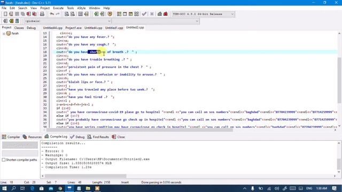Viewport: 342px width, 192px height.
Task: Click the Goto Function toolbar icon
Action: pos(81,14)
